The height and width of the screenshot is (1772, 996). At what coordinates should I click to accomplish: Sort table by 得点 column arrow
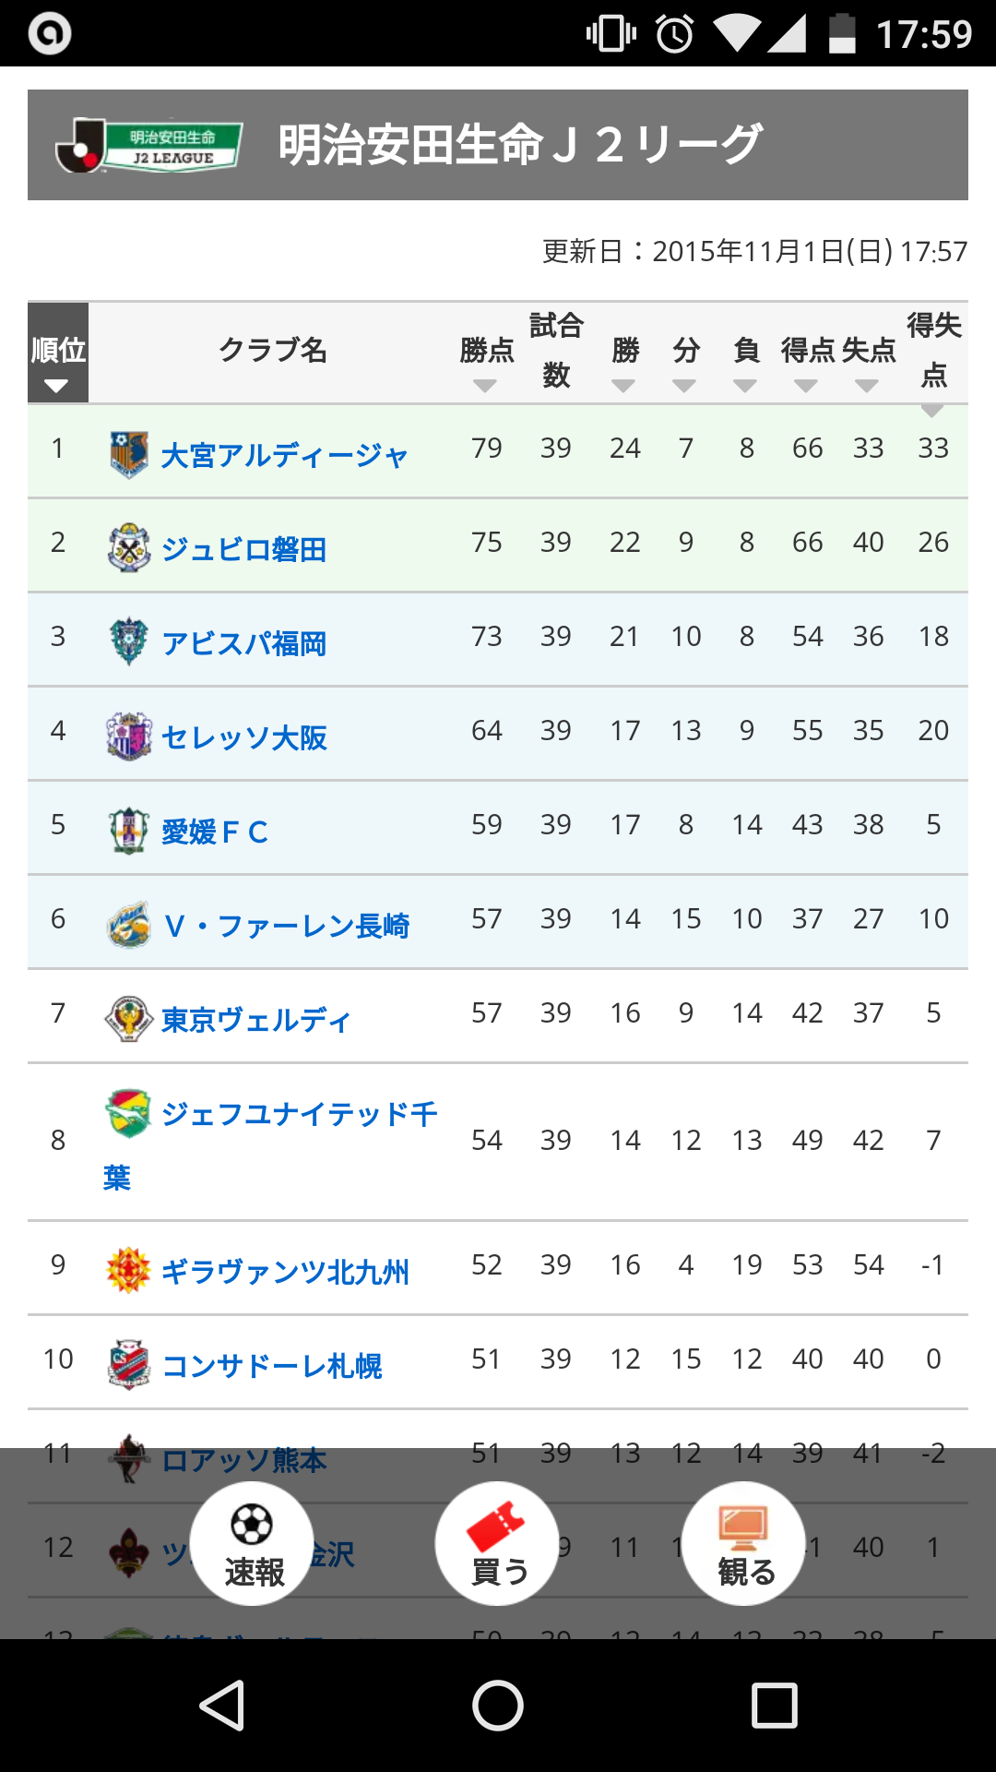[x=806, y=385]
